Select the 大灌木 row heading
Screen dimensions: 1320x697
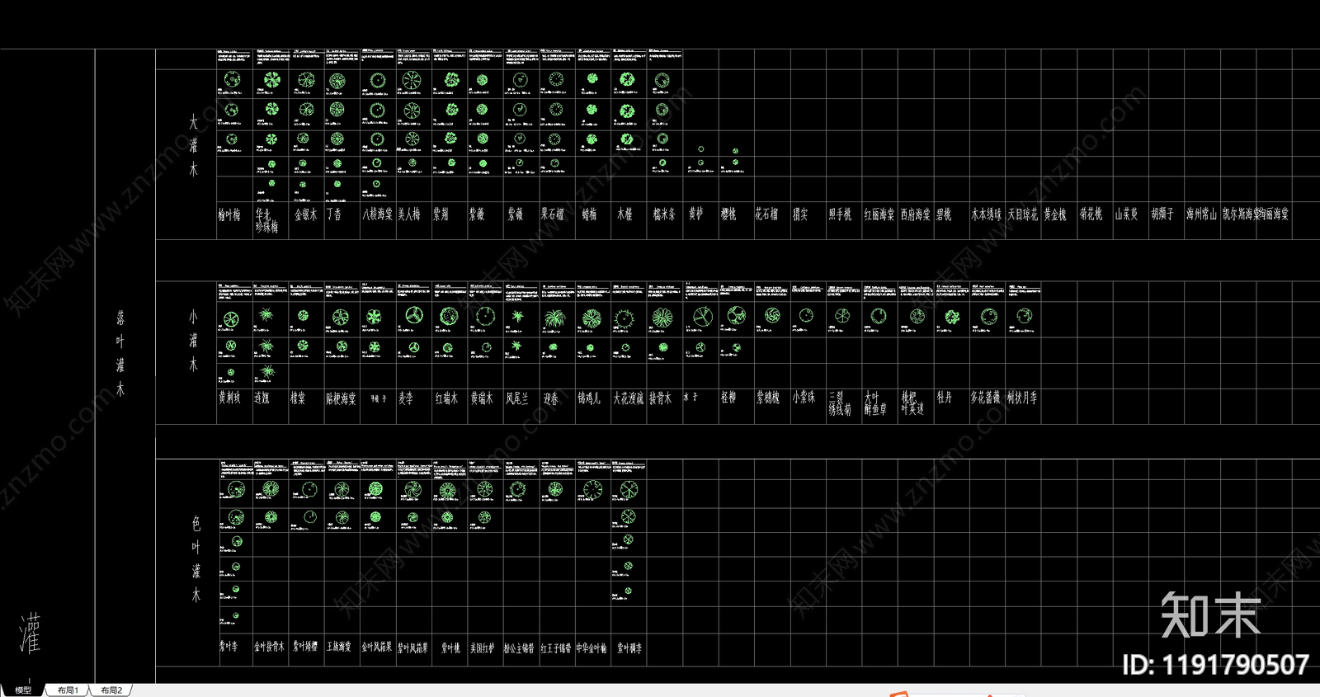193,146
